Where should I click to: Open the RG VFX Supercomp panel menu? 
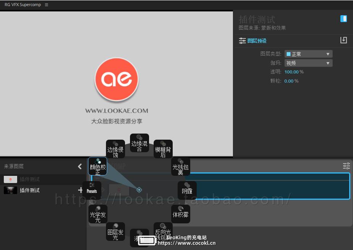47,5
